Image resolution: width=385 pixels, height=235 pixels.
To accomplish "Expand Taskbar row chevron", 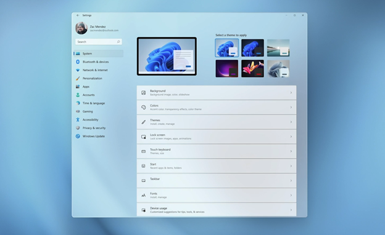I will [291, 181].
